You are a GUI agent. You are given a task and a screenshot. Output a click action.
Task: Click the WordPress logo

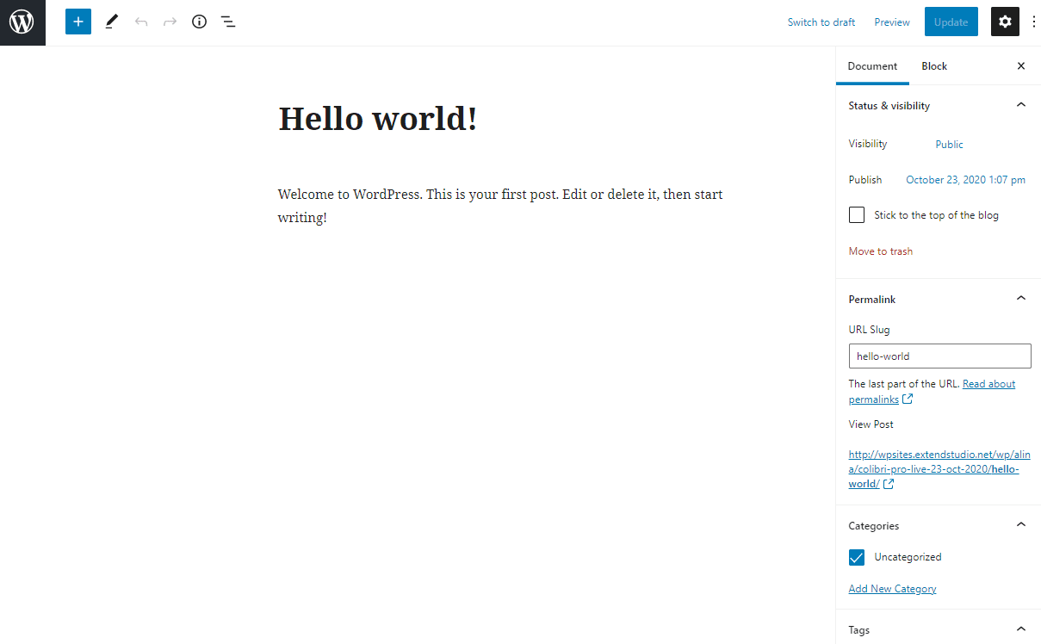22,22
